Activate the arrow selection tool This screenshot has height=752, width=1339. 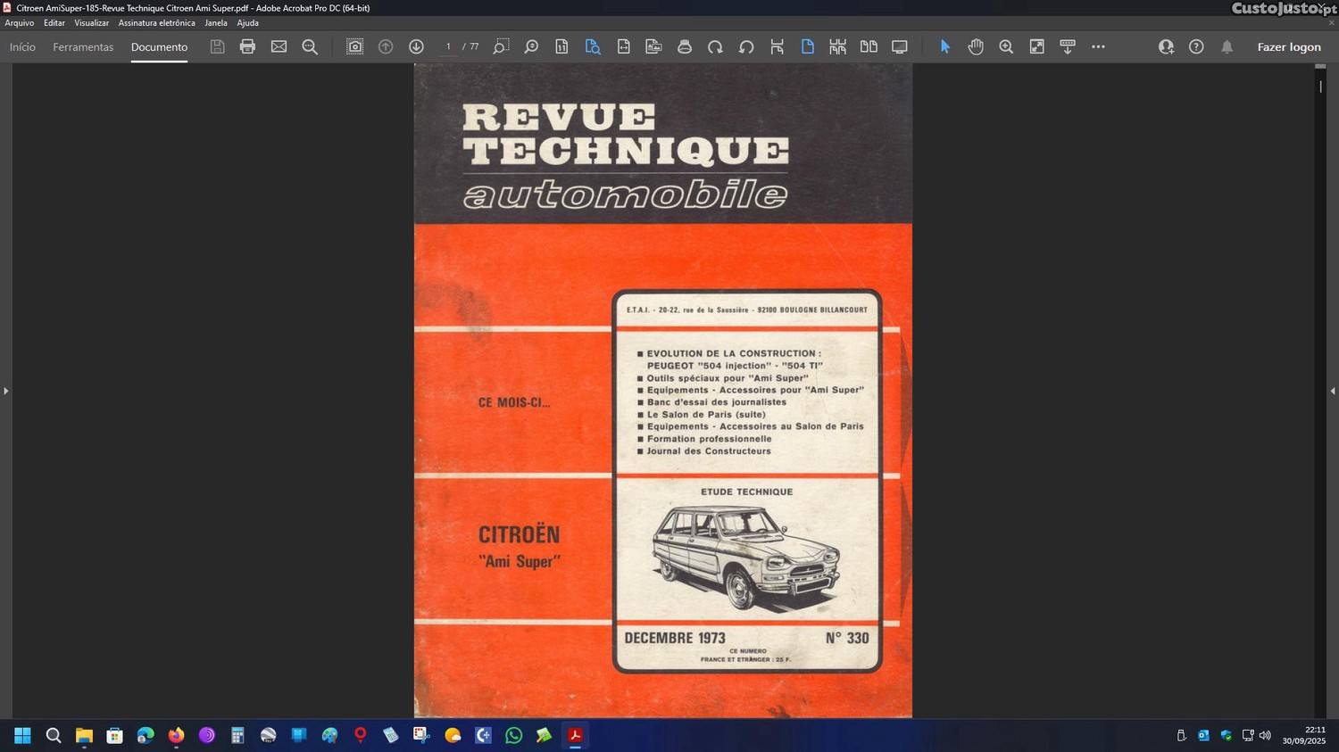[x=944, y=46]
